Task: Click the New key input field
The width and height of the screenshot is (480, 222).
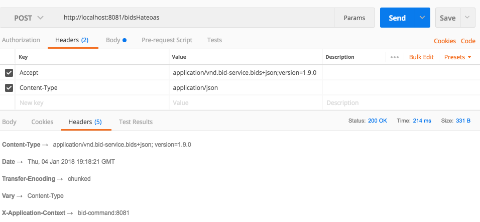Action: 90,103
